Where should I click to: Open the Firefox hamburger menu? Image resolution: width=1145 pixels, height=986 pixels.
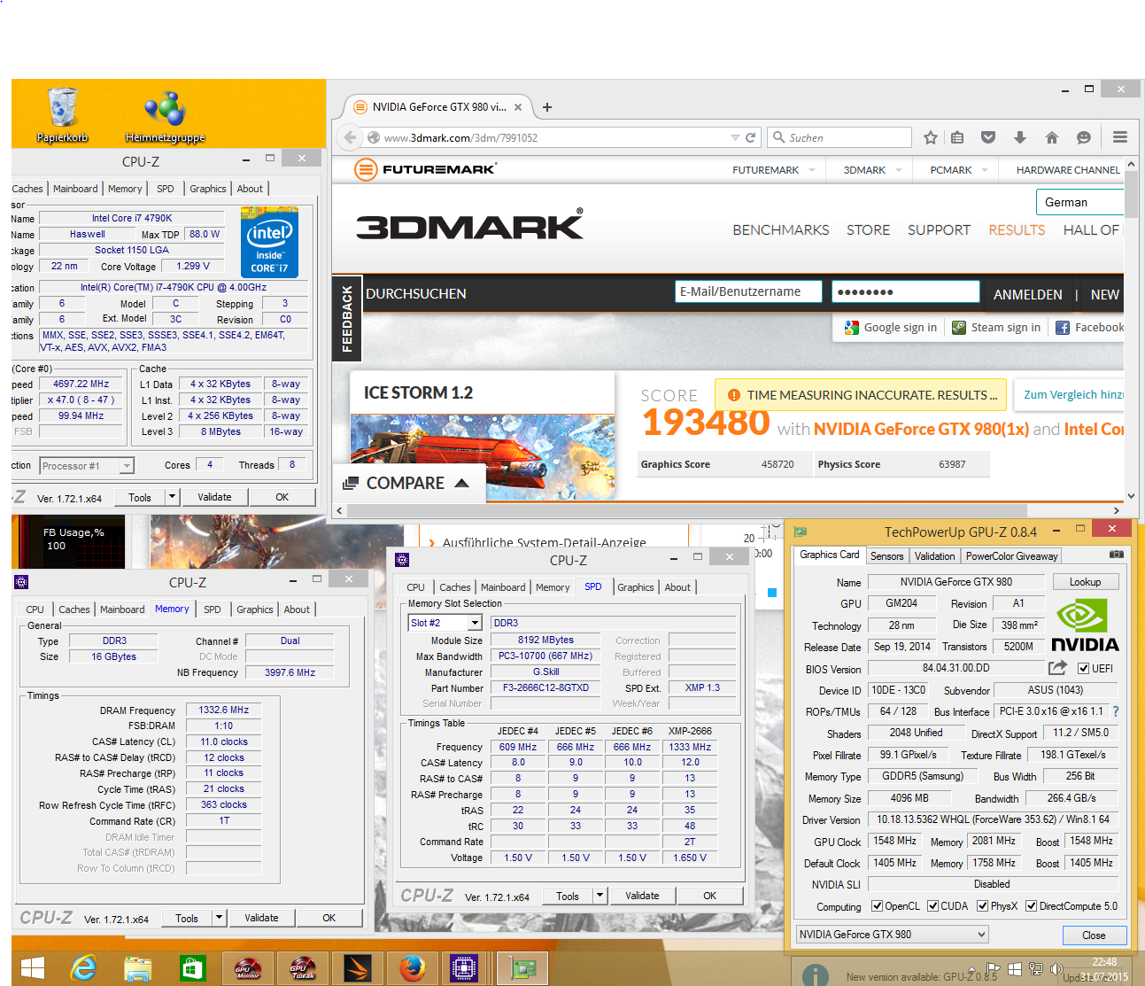click(x=1120, y=137)
